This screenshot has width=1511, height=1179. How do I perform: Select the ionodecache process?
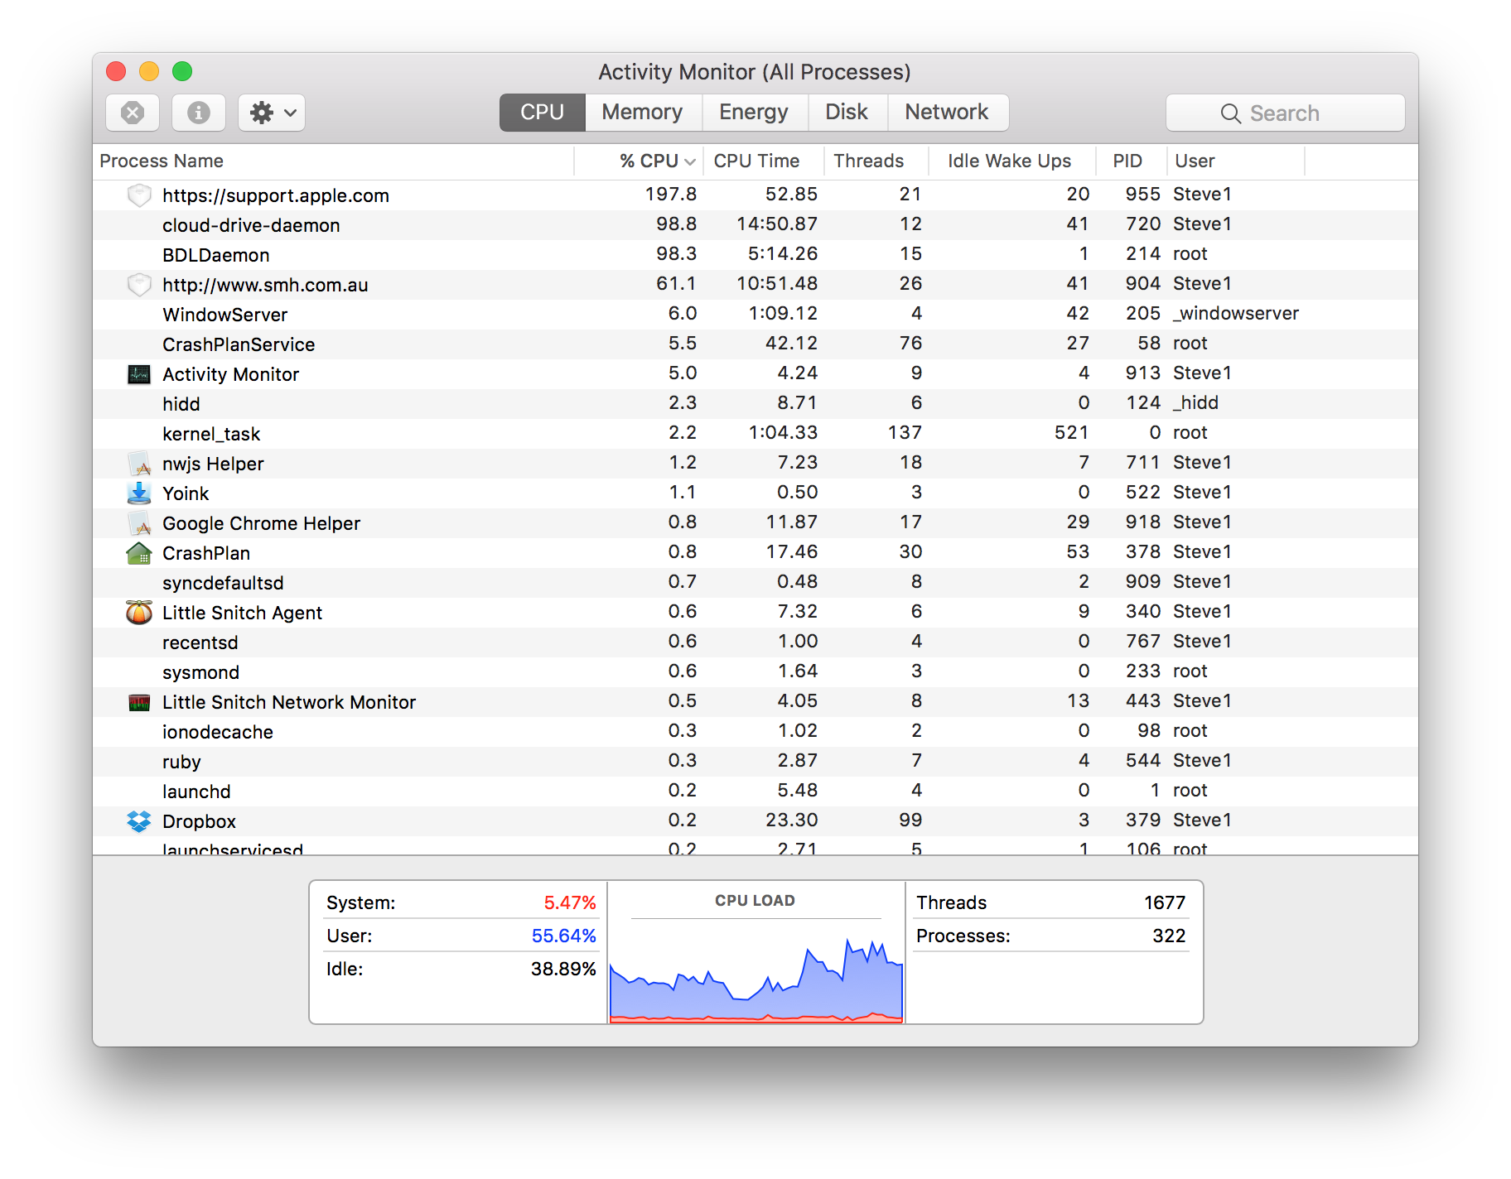pyautogui.click(x=755, y=732)
